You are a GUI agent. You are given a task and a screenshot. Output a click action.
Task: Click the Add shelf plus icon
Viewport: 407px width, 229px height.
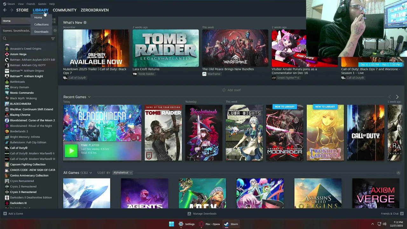[224, 90]
